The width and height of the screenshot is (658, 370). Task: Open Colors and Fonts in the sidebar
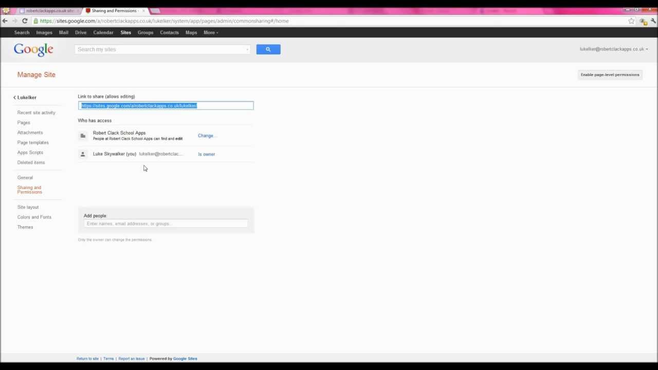click(x=34, y=217)
